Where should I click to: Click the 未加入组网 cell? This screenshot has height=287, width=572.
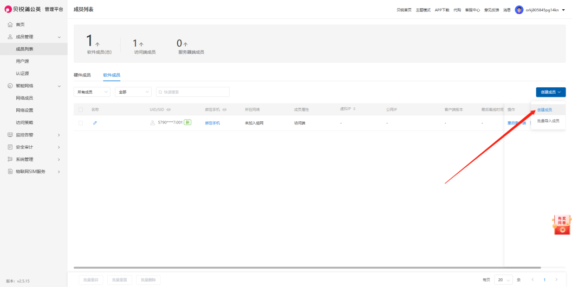coord(254,123)
